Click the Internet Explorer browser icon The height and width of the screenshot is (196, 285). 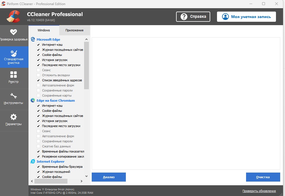click(33, 162)
